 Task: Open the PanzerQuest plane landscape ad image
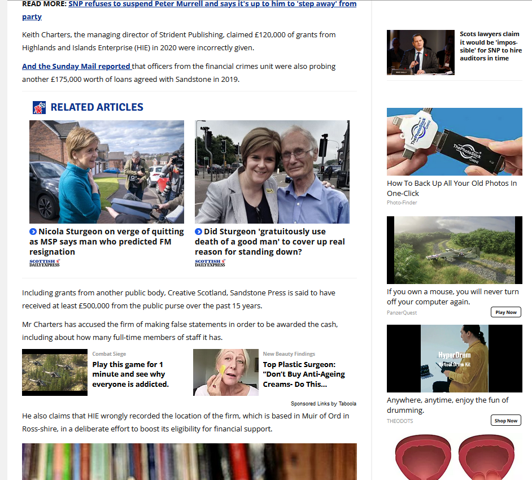point(454,250)
